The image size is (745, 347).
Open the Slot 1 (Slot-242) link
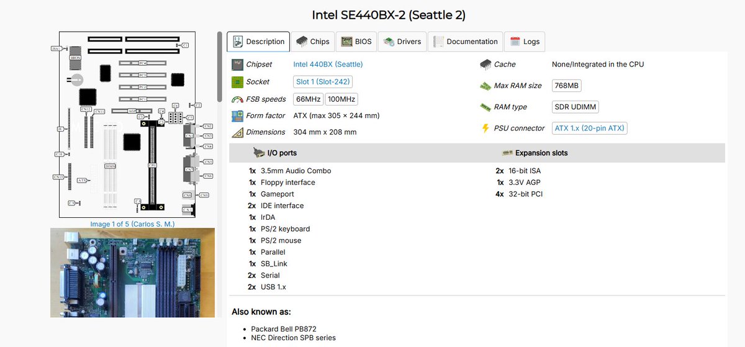coord(323,82)
